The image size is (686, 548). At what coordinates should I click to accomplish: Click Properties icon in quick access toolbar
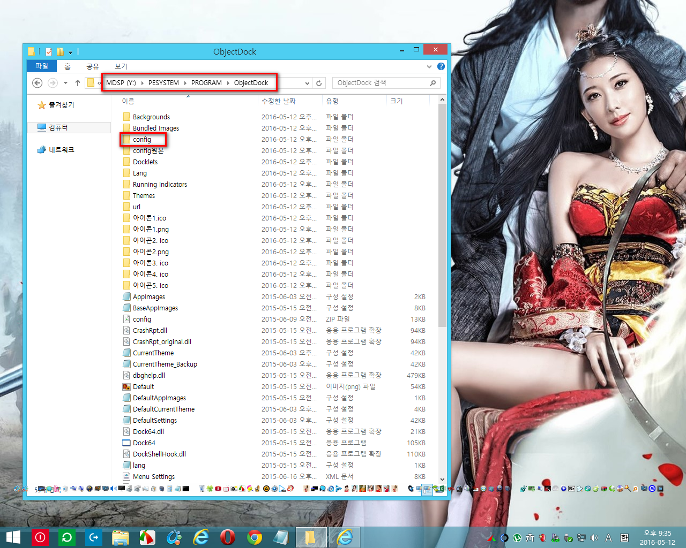click(x=49, y=52)
